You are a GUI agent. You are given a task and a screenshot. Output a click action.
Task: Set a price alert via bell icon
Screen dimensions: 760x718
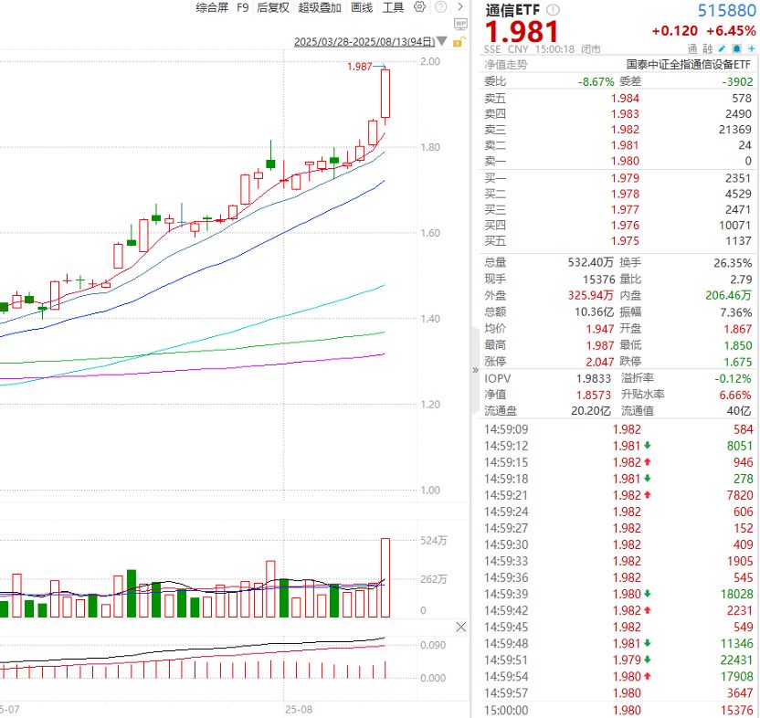click(x=736, y=48)
